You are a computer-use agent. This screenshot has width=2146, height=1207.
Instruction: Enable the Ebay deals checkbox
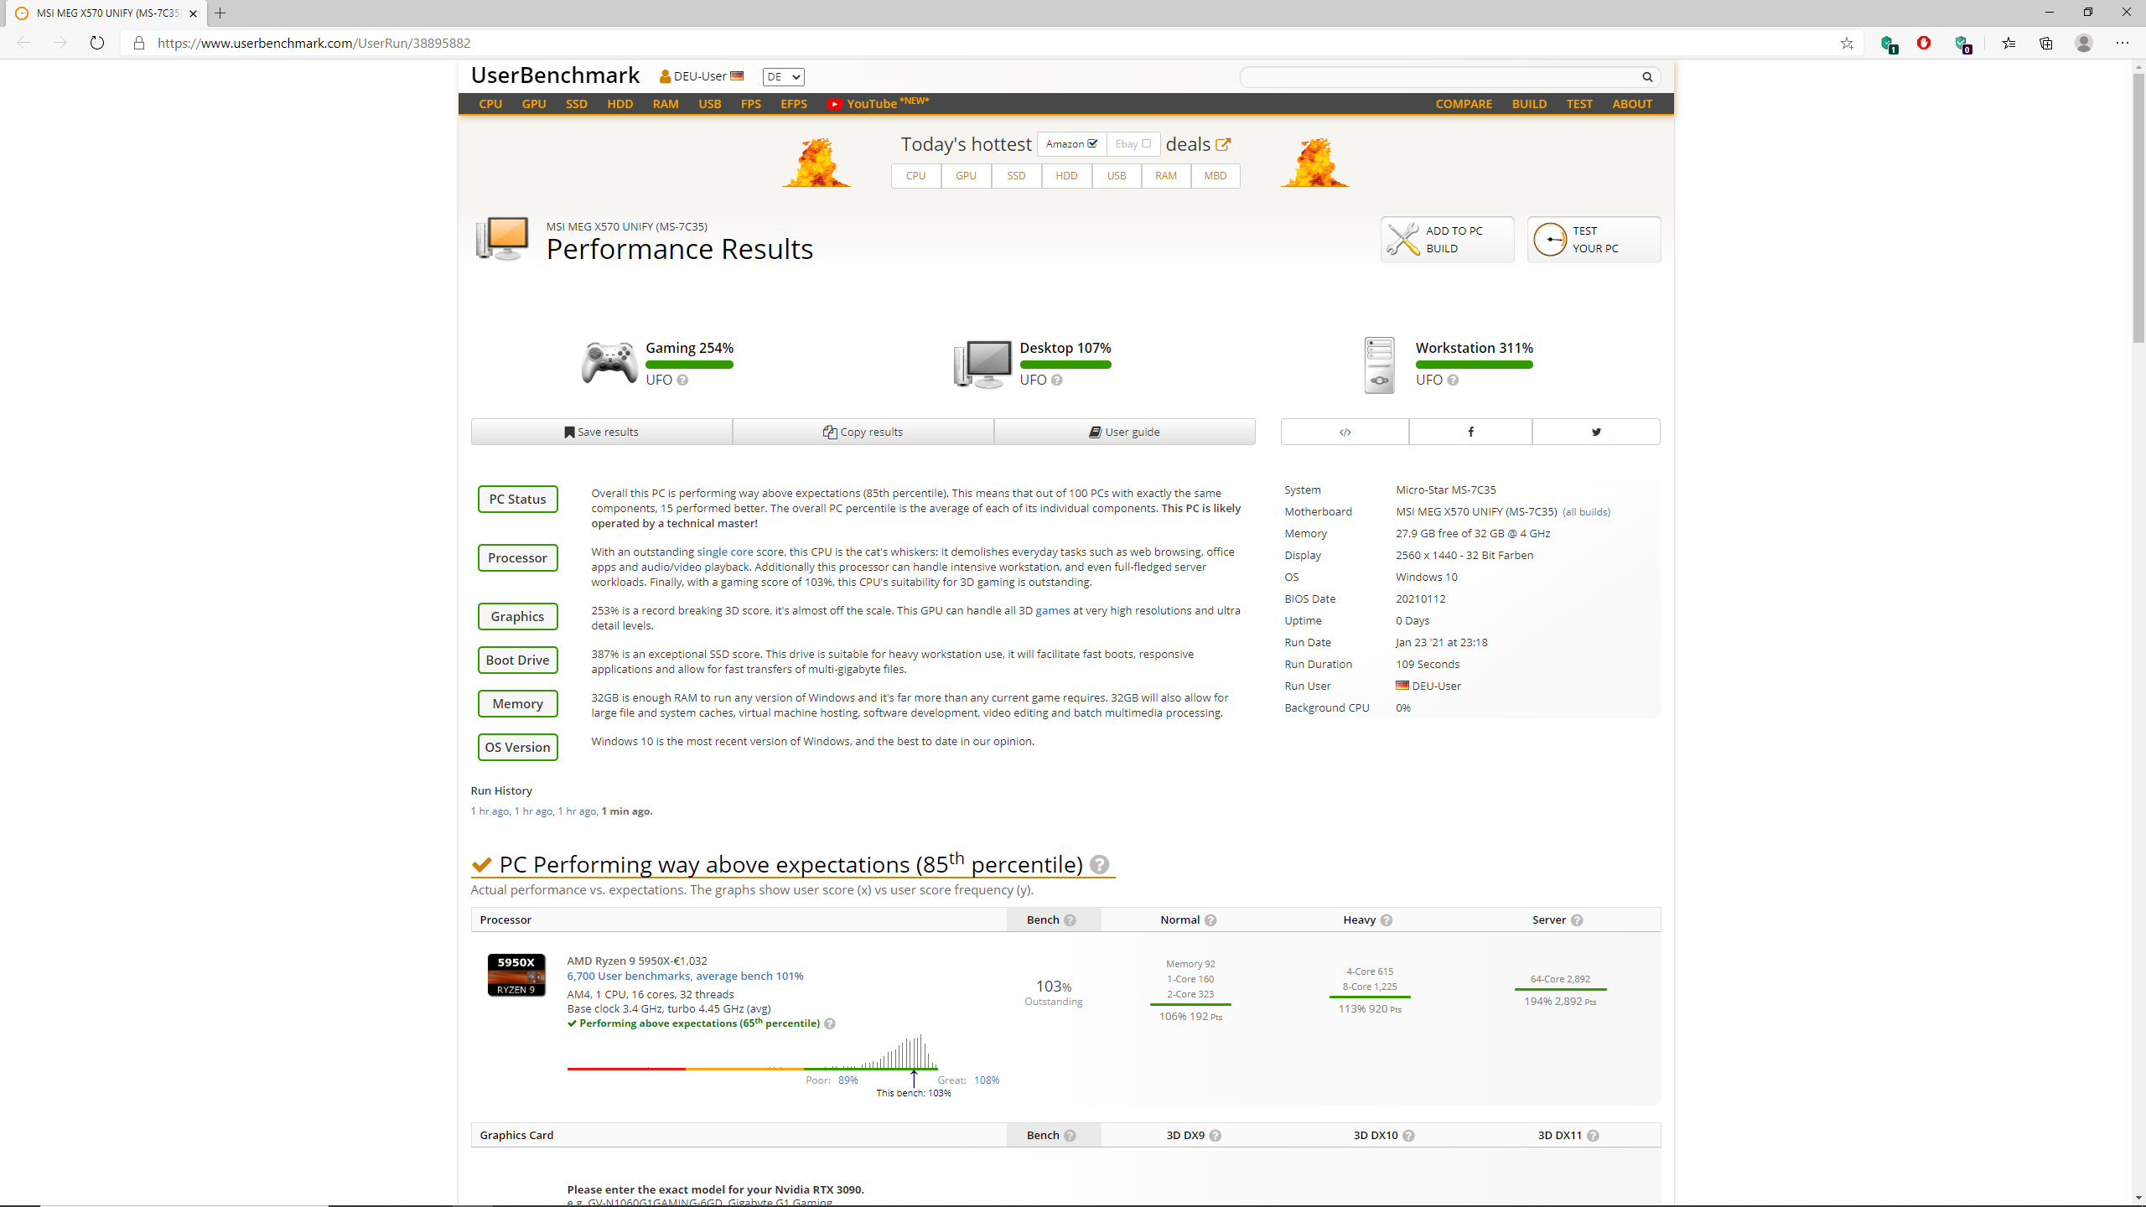[1146, 143]
